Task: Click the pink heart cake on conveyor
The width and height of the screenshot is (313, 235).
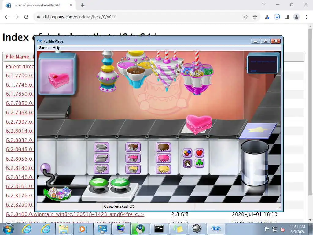Action: (x=199, y=124)
